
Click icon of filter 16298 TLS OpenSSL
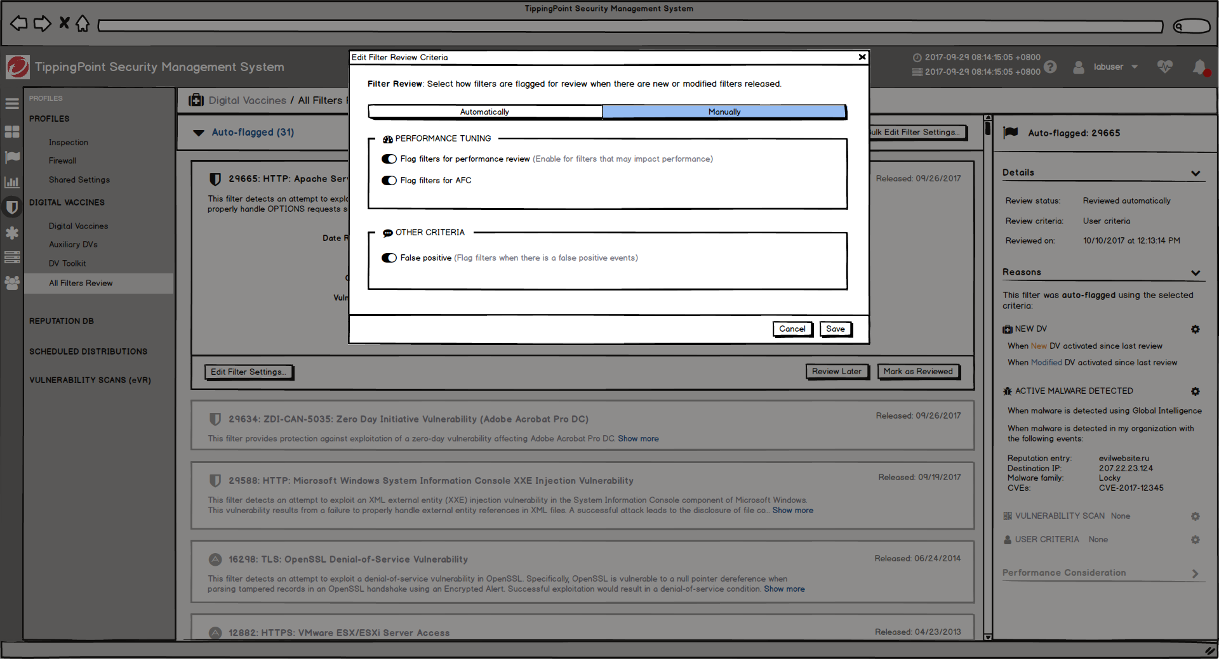coord(215,559)
